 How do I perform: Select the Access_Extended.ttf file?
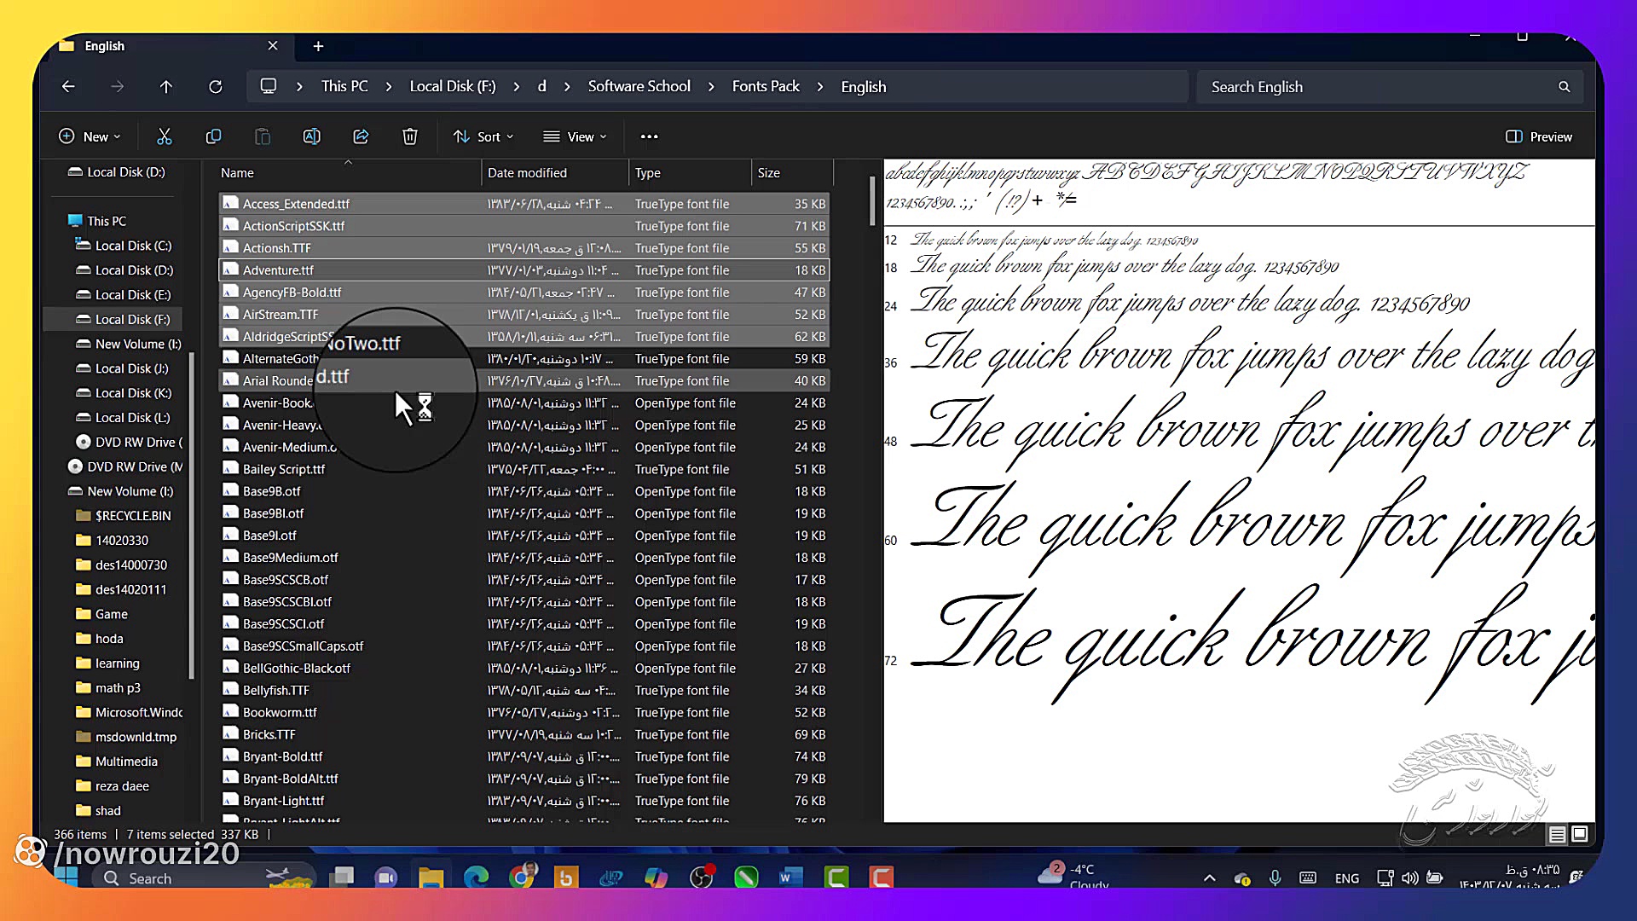pyautogui.click(x=524, y=204)
